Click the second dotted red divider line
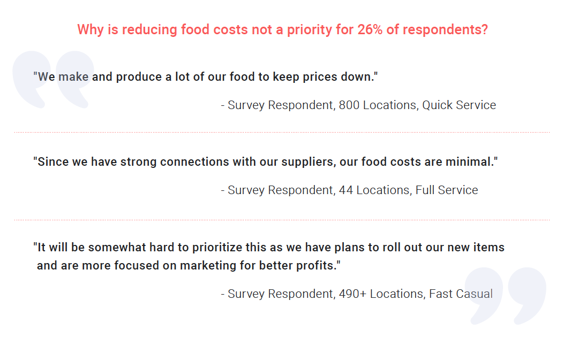This screenshot has width=571, height=362. coord(282,220)
